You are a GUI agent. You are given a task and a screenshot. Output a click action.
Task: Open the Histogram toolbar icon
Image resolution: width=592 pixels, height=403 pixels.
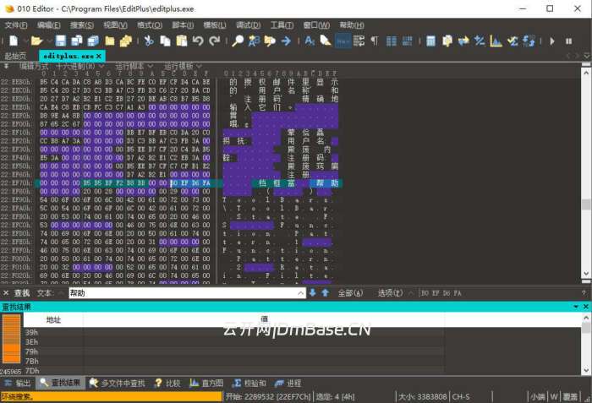[x=496, y=41]
